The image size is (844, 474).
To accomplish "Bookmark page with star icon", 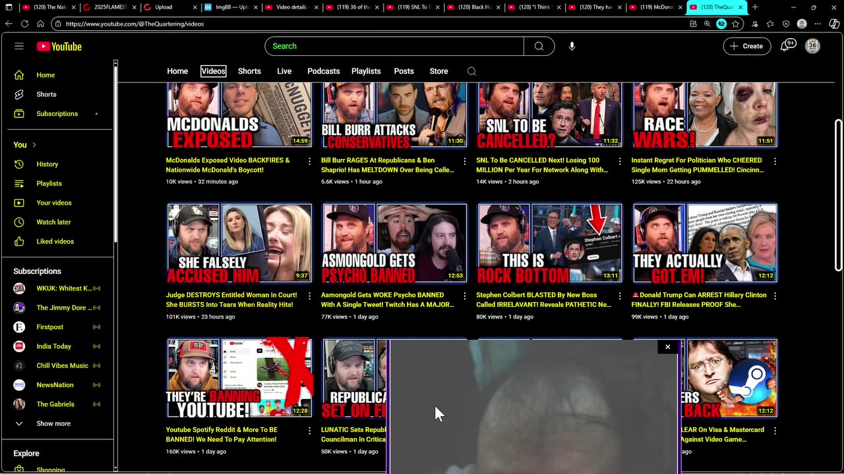I will [736, 24].
